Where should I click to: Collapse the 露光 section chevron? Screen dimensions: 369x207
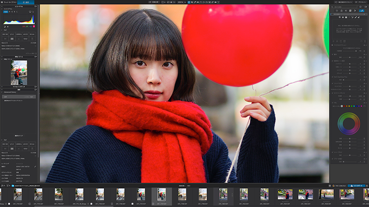click(332, 54)
